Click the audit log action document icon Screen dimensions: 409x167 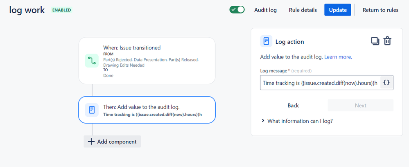tap(92, 110)
